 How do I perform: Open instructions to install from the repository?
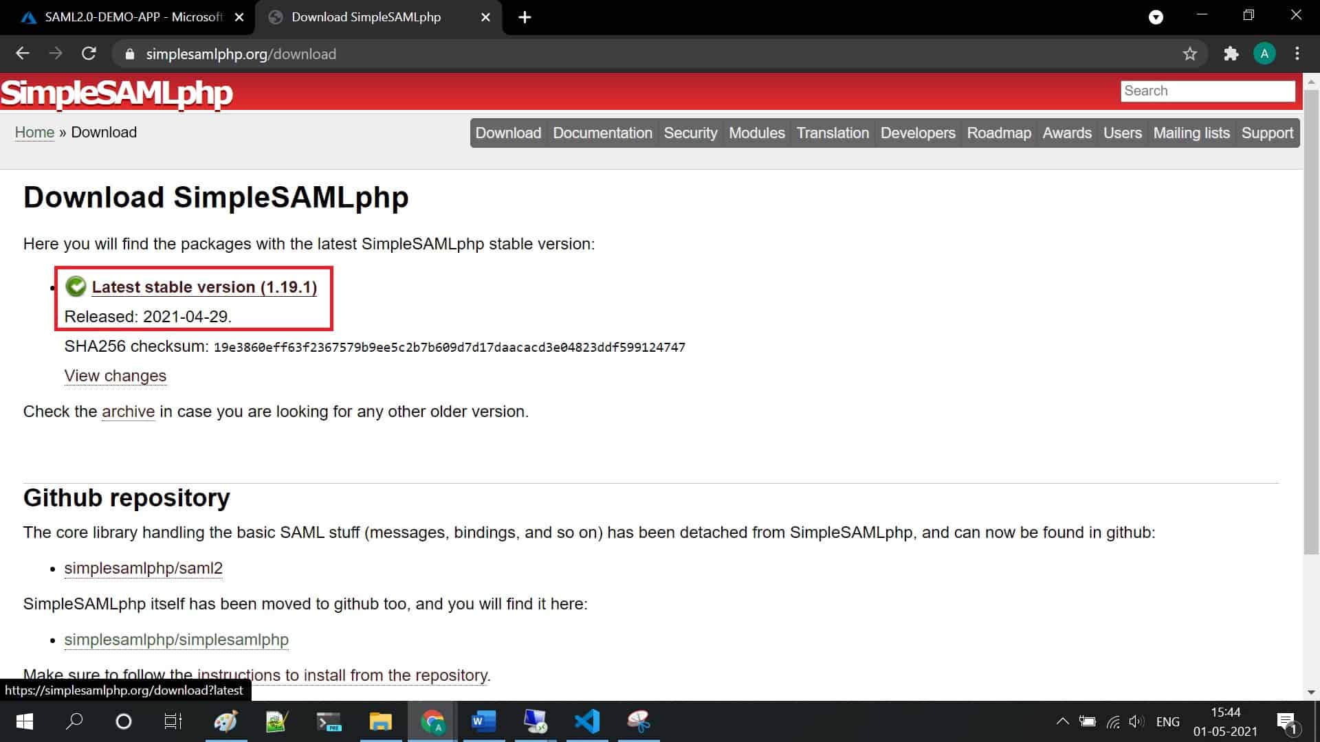coord(342,675)
